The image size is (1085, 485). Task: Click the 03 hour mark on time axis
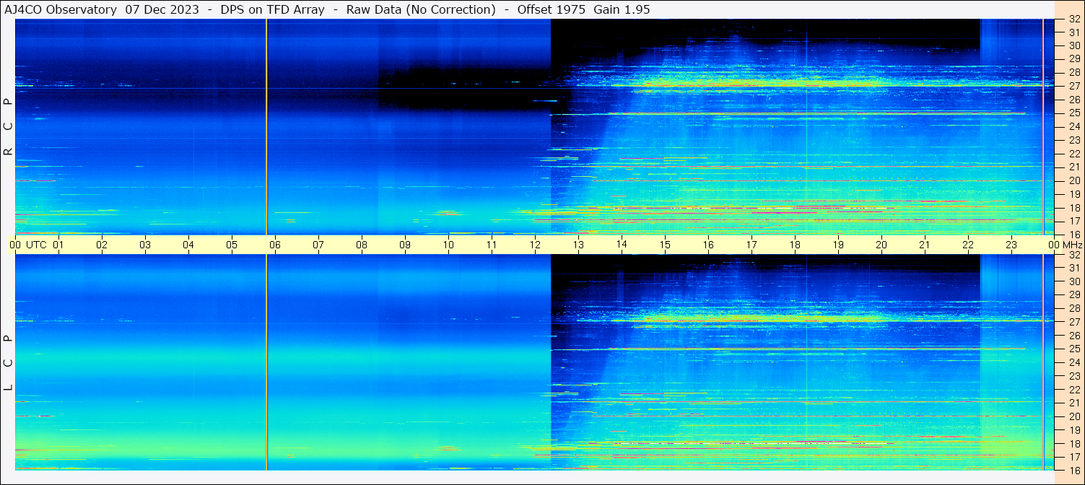coord(145,245)
